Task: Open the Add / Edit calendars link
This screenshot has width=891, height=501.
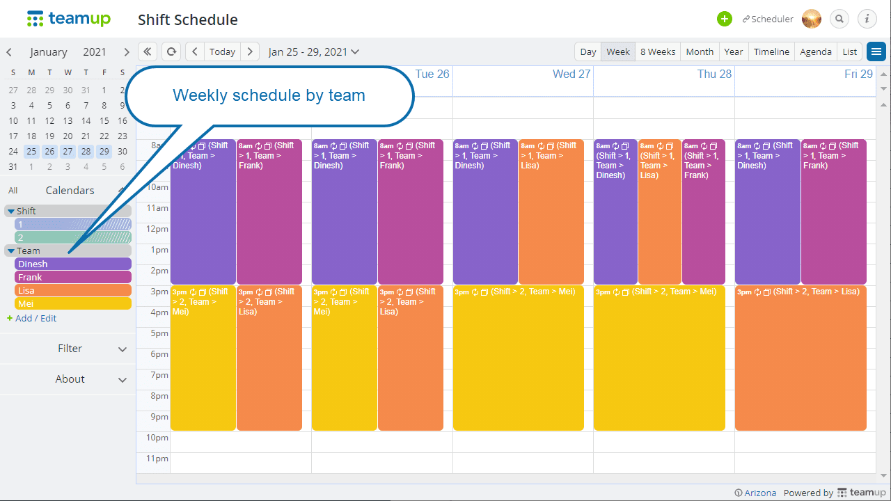Action: [32, 318]
